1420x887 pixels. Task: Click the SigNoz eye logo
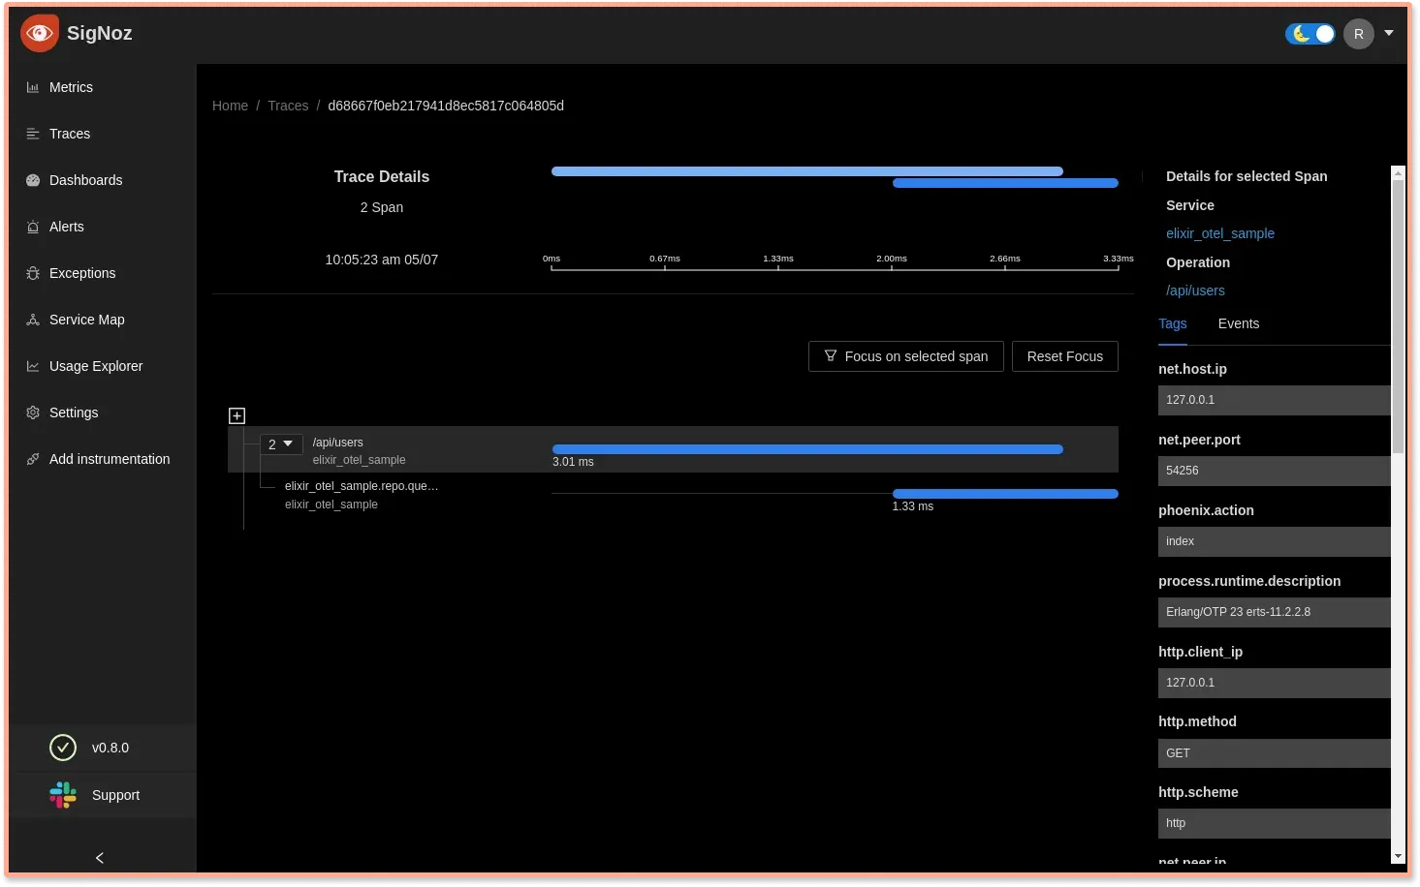pyautogui.click(x=40, y=34)
